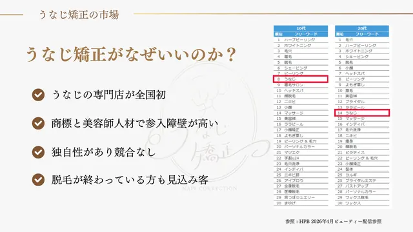Click the 20代 table header

coord(362,28)
